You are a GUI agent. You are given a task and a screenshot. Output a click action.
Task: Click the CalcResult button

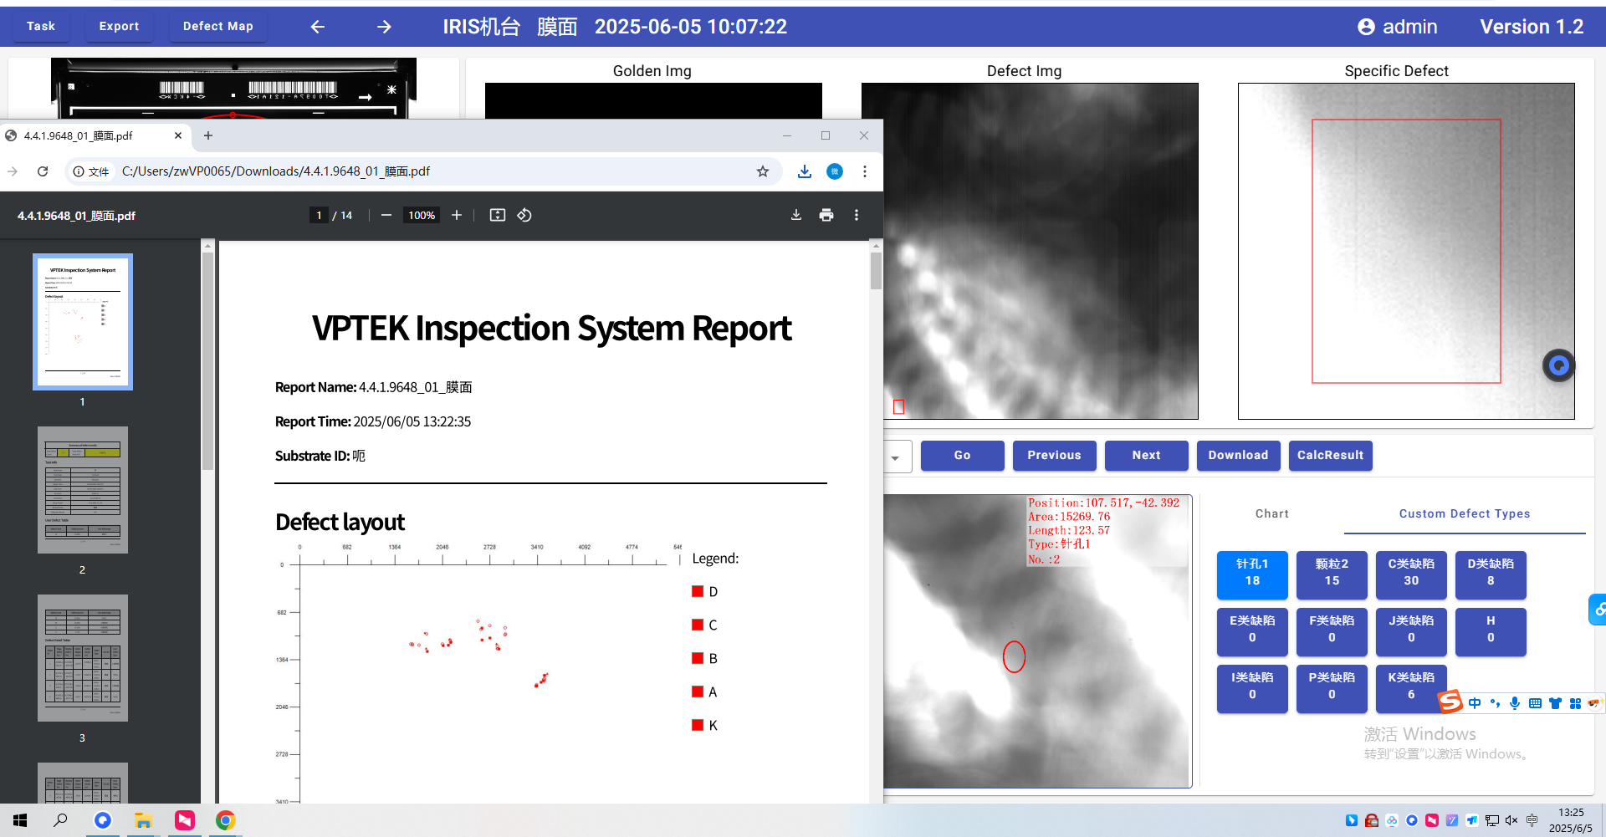[x=1331, y=456]
